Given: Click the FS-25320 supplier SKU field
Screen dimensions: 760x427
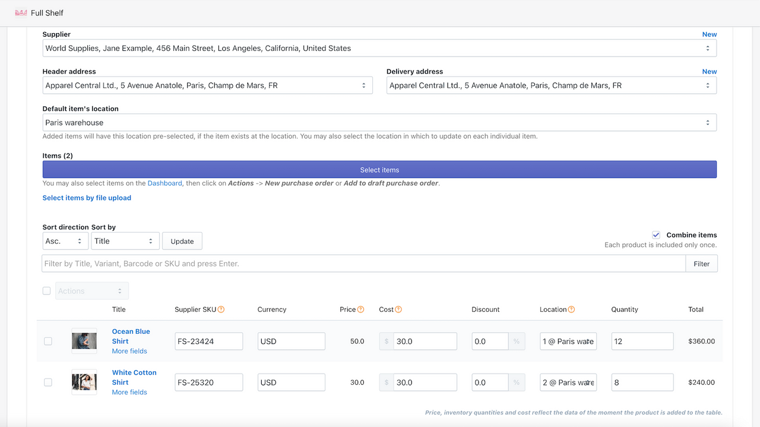Looking at the screenshot, I should [209, 383].
